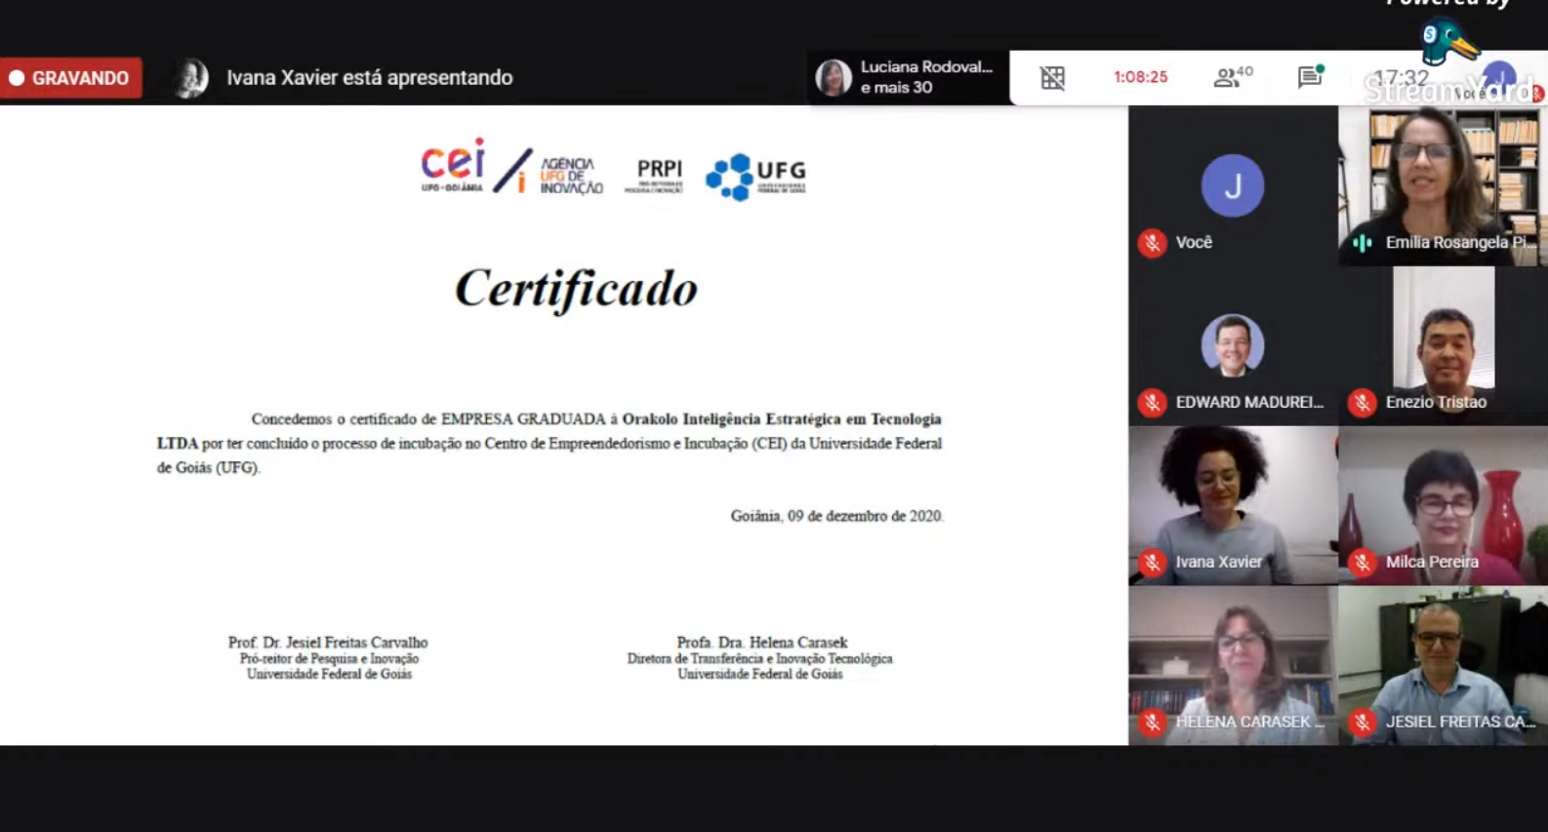Click muted microphone icon beside JESIEL FREITAS
The image size is (1548, 832).
click(1363, 722)
